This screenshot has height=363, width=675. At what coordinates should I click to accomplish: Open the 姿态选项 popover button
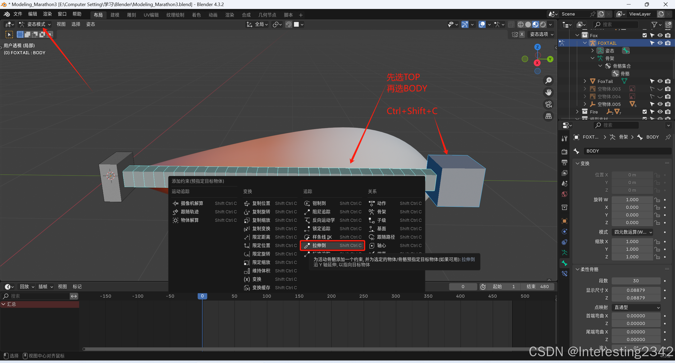541,34
